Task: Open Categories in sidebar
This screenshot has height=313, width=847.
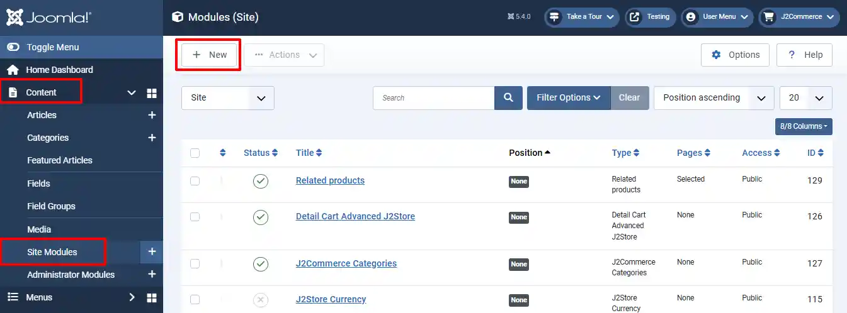Action: pyautogui.click(x=48, y=138)
